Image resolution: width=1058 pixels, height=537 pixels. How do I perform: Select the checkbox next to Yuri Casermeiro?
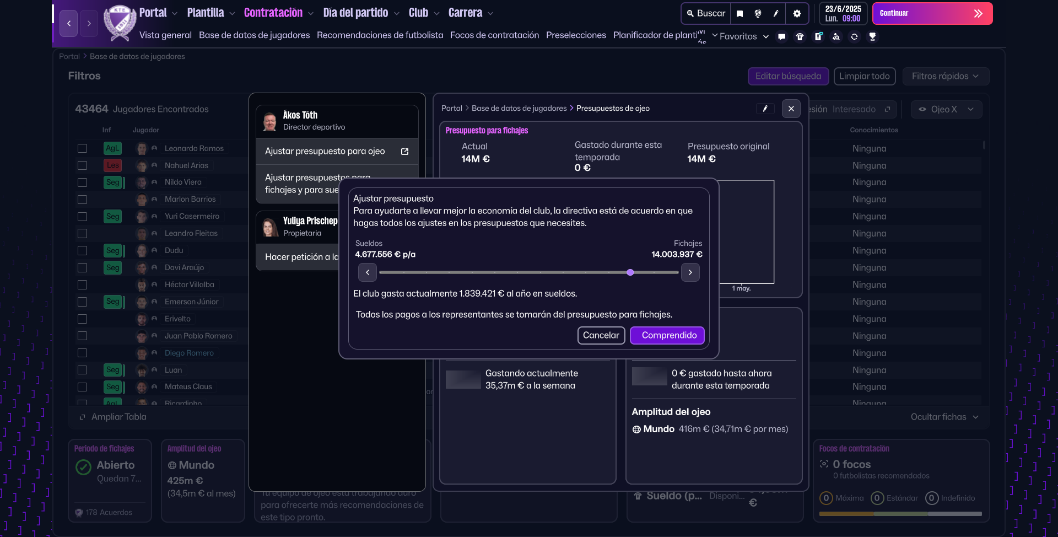(83, 217)
